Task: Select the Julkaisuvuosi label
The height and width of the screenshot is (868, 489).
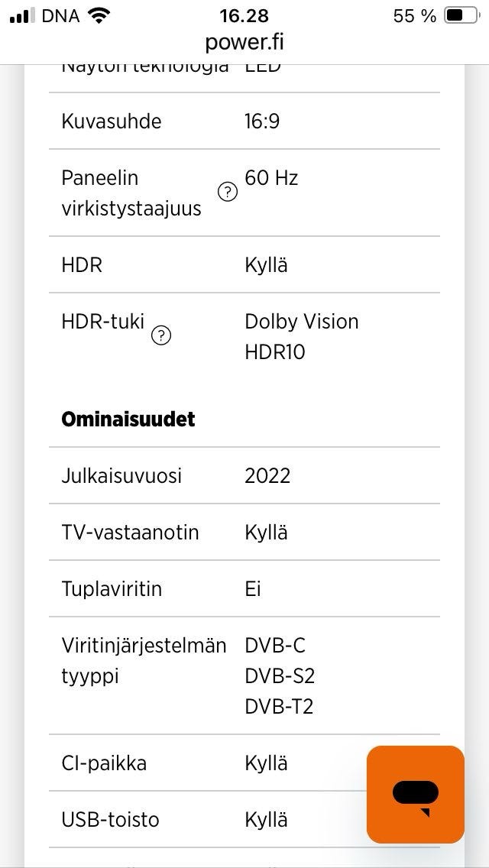Action: pyautogui.click(x=121, y=475)
